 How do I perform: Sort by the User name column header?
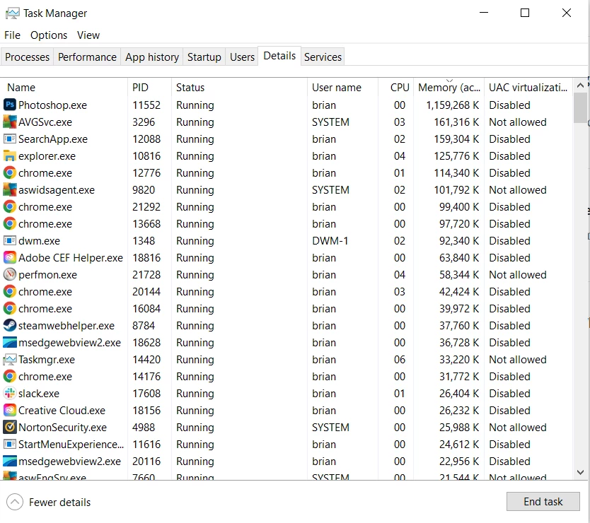pyautogui.click(x=343, y=88)
